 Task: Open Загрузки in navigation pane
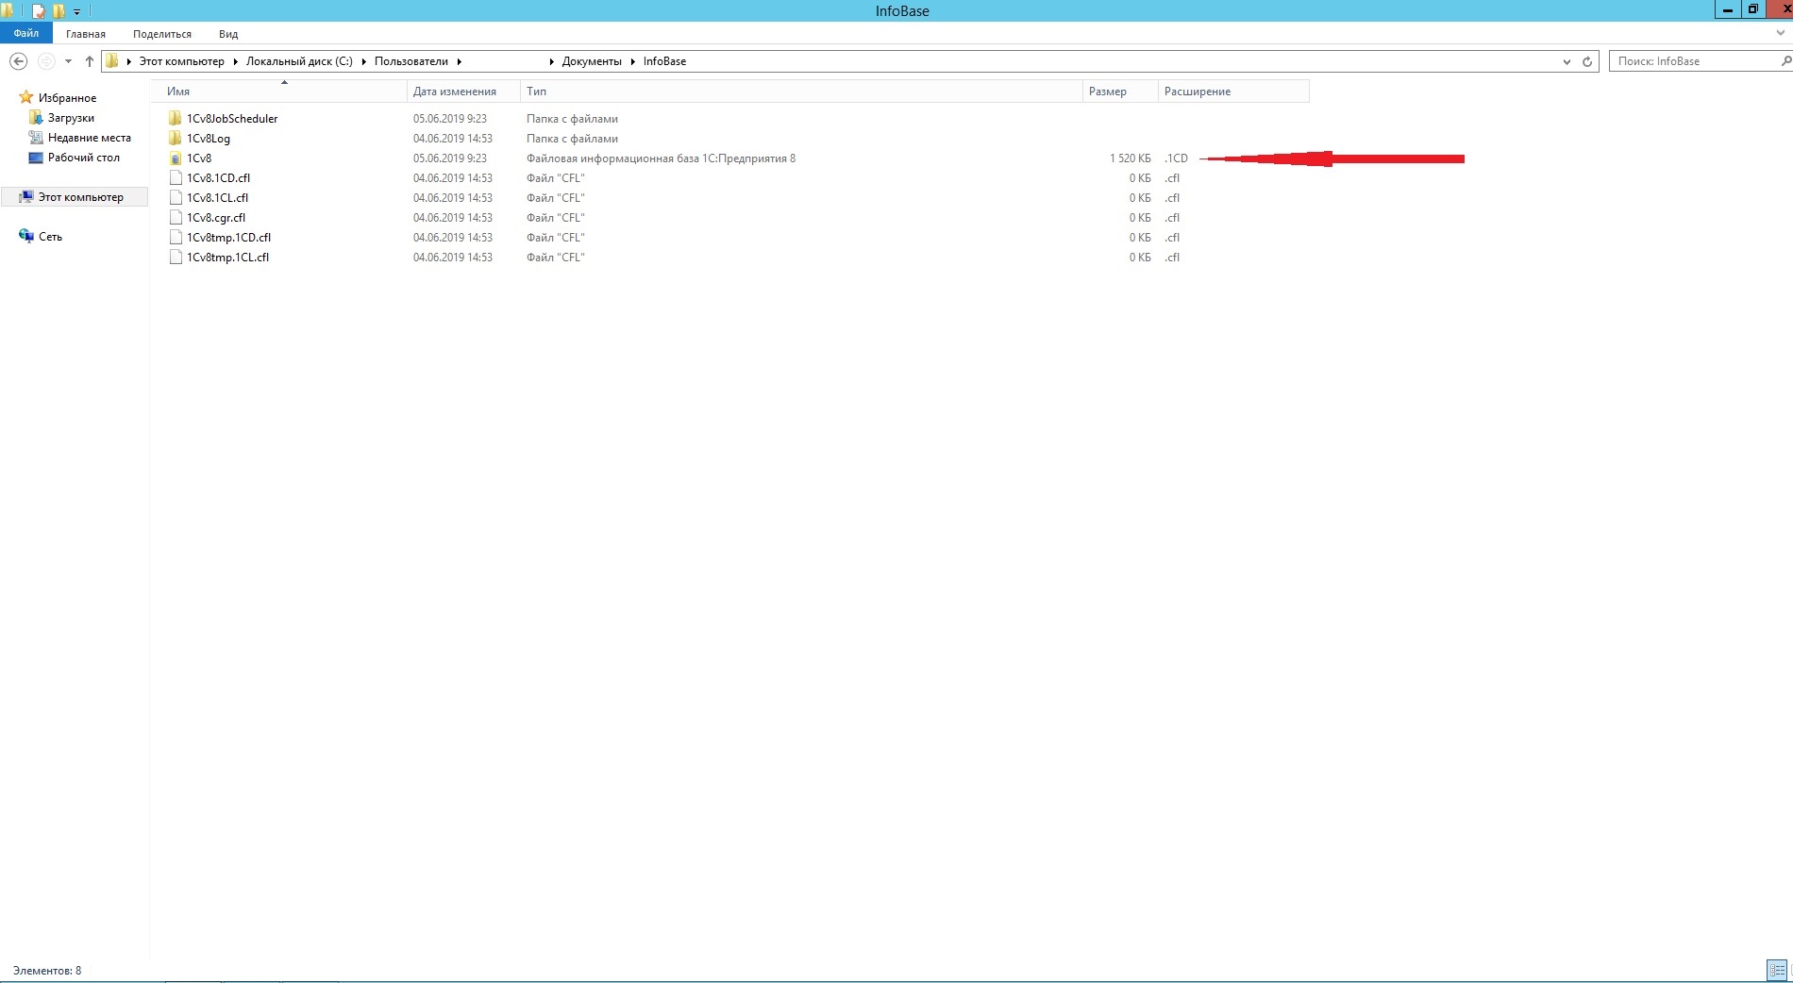(x=71, y=118)
